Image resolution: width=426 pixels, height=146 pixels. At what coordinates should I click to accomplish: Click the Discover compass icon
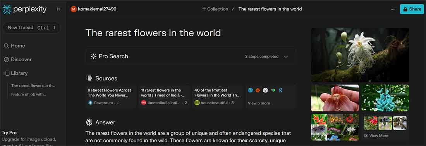tap(6, 59)
